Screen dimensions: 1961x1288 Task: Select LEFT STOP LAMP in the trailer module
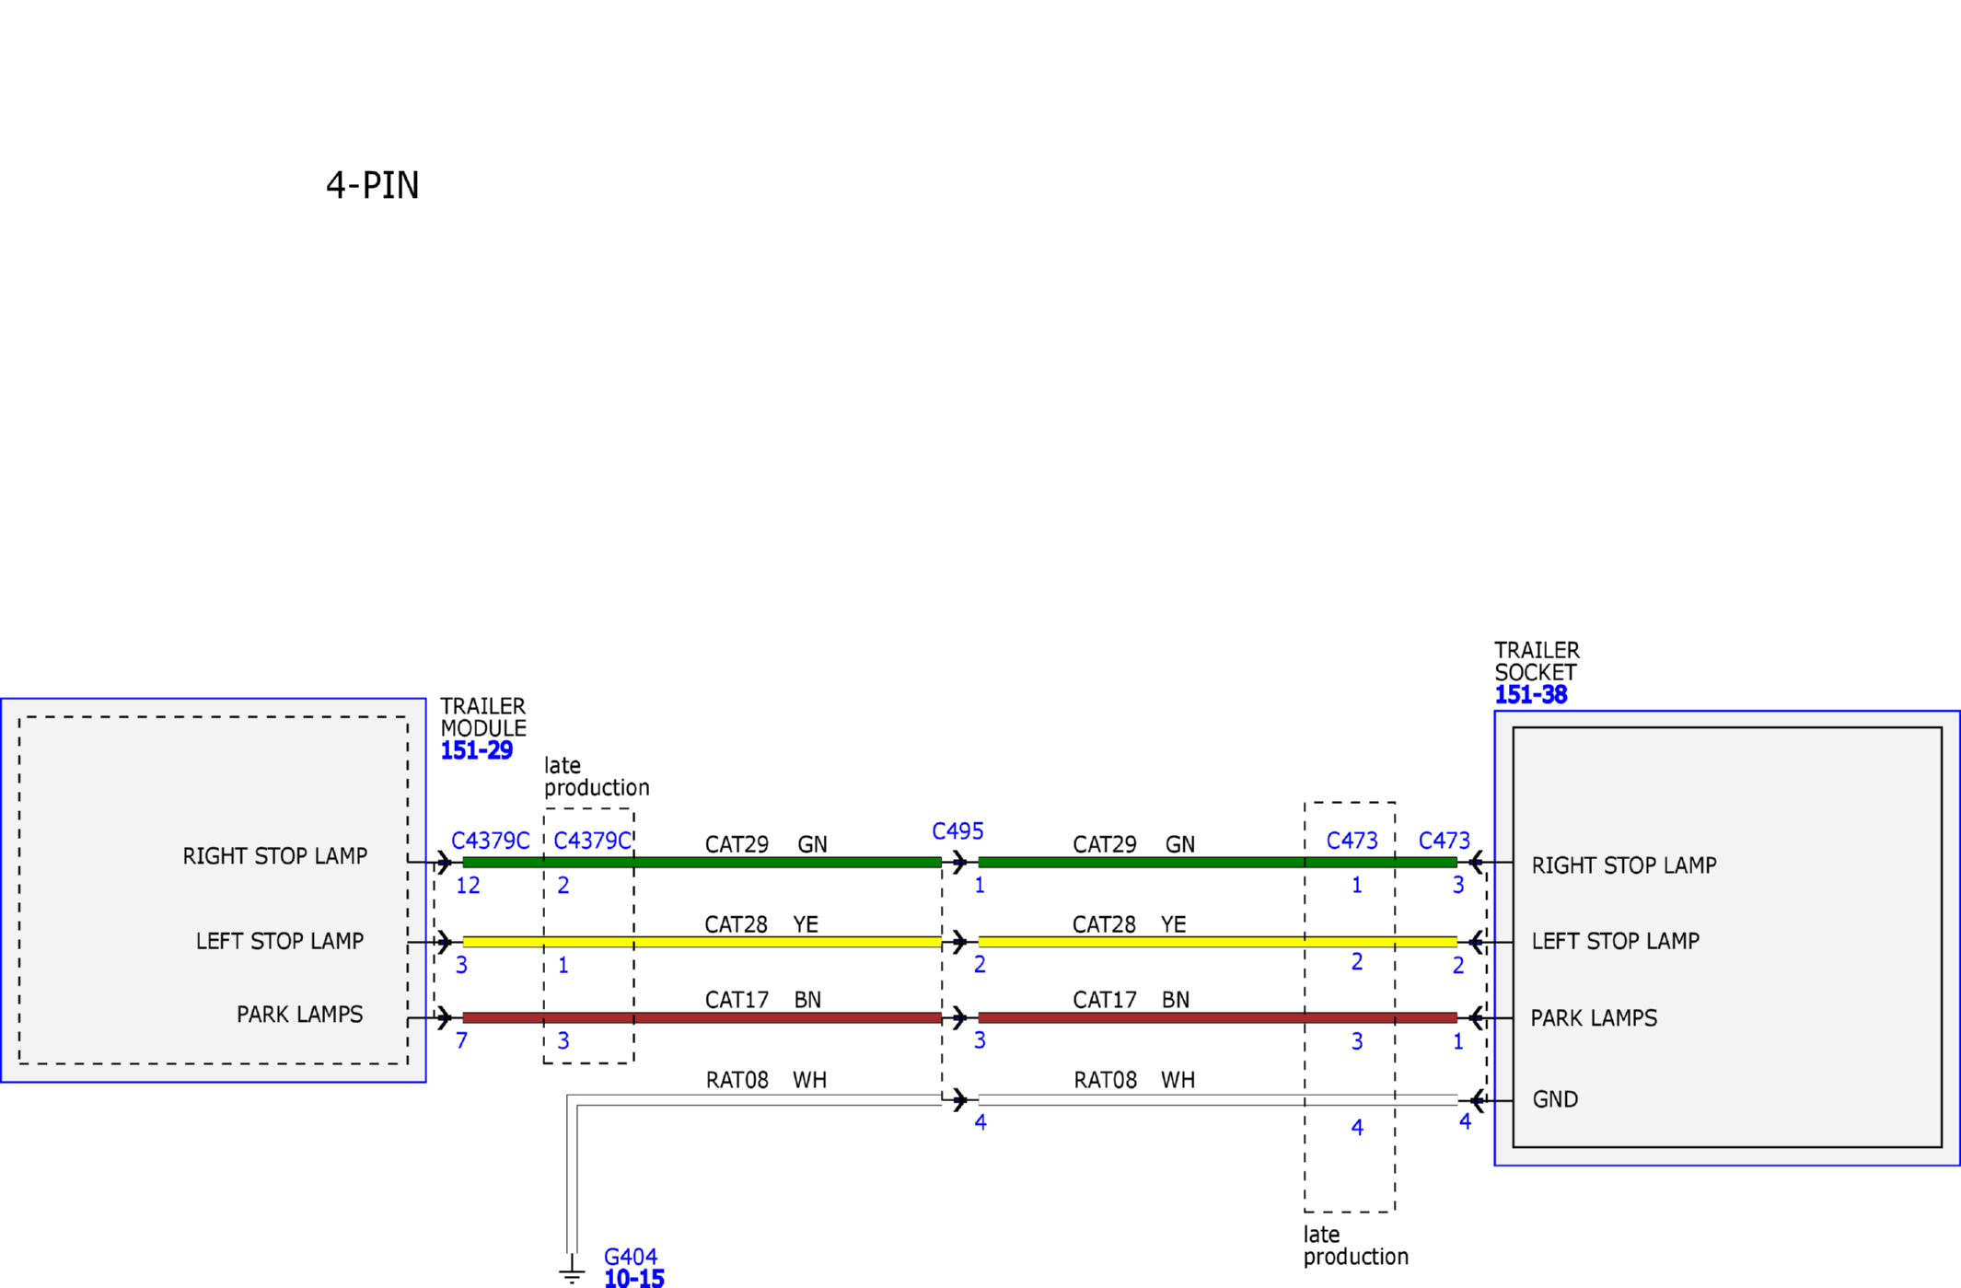point(280,941)
